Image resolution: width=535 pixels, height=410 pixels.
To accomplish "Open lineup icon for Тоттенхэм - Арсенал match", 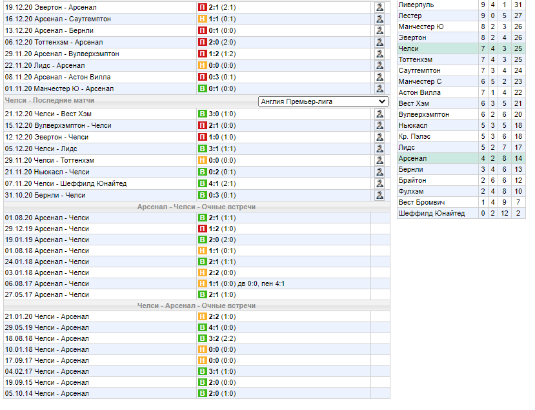I will click(x=379, y=42).
